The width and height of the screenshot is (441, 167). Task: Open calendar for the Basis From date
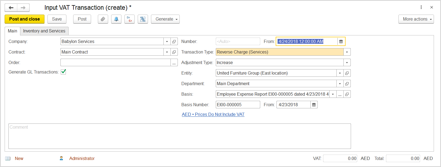pyautogui.click(x=314, y=105)
